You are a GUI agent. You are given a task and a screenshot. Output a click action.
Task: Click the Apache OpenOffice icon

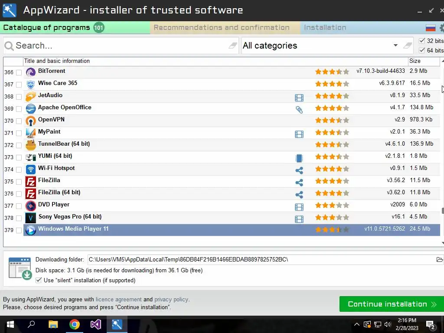[31, 109]
